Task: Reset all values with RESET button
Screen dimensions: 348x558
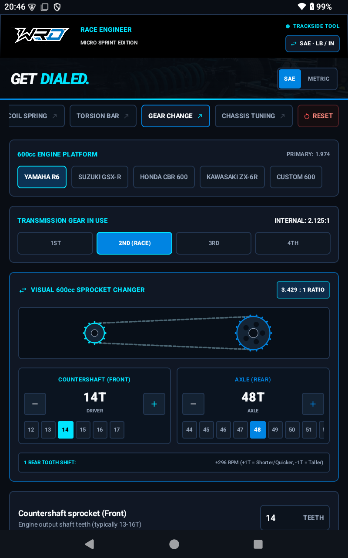Action: pos(318,116)
